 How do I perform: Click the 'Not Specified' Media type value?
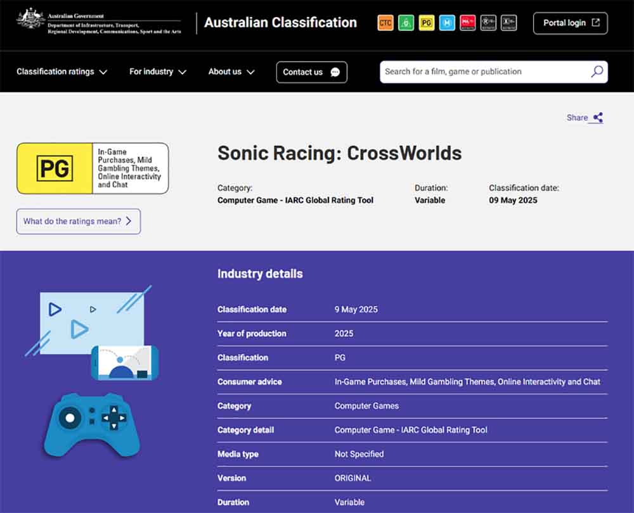(x=359, y=454)
